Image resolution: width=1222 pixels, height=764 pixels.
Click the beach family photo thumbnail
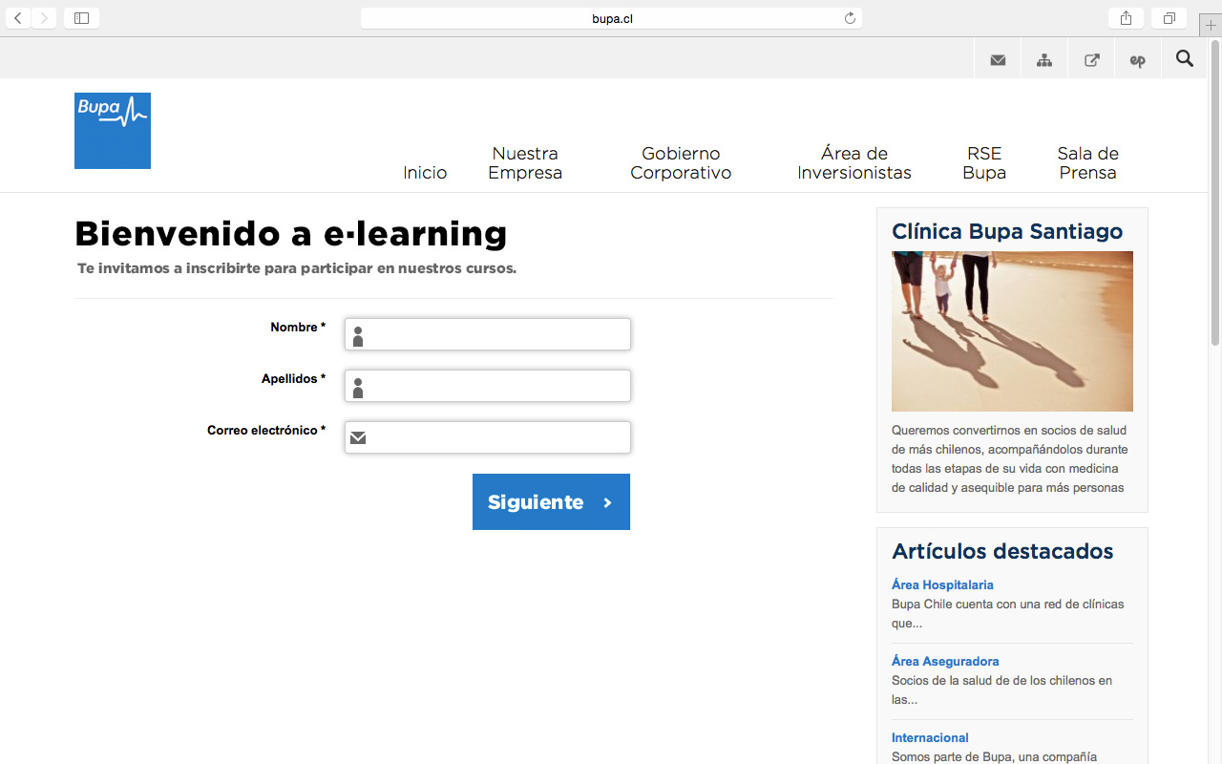tap(1012, 331)
